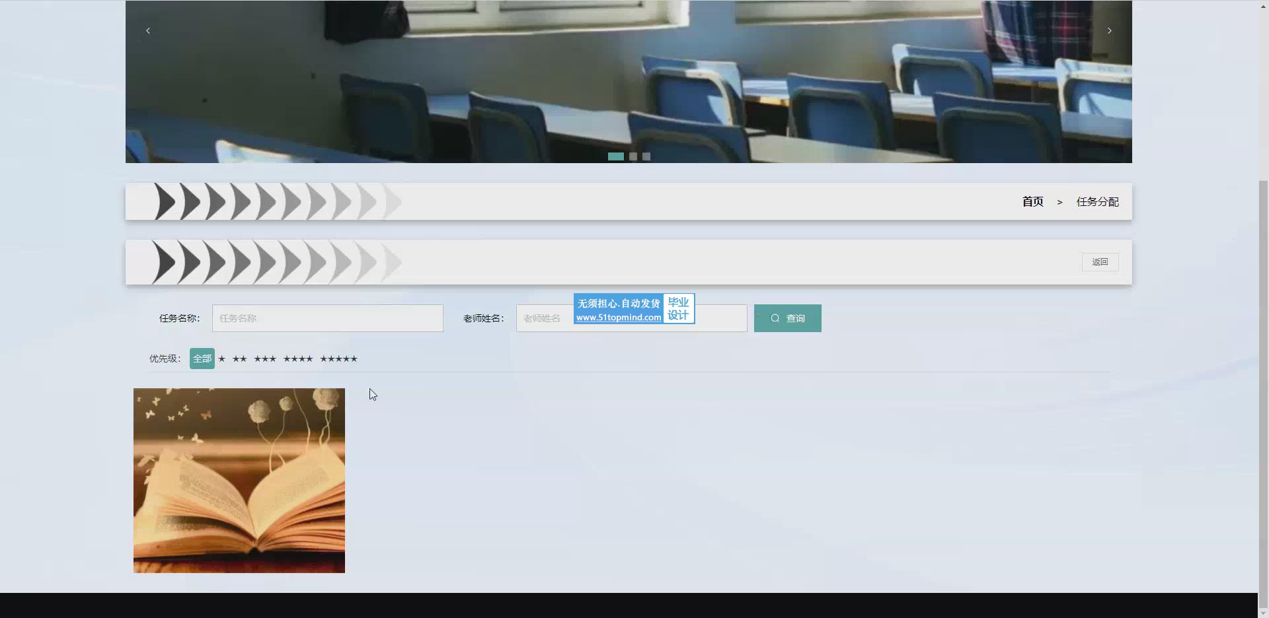Viewport: 1269px width, 618px height.
Task: Select the first carousel indicator
Action: click(x=616, y=156)
